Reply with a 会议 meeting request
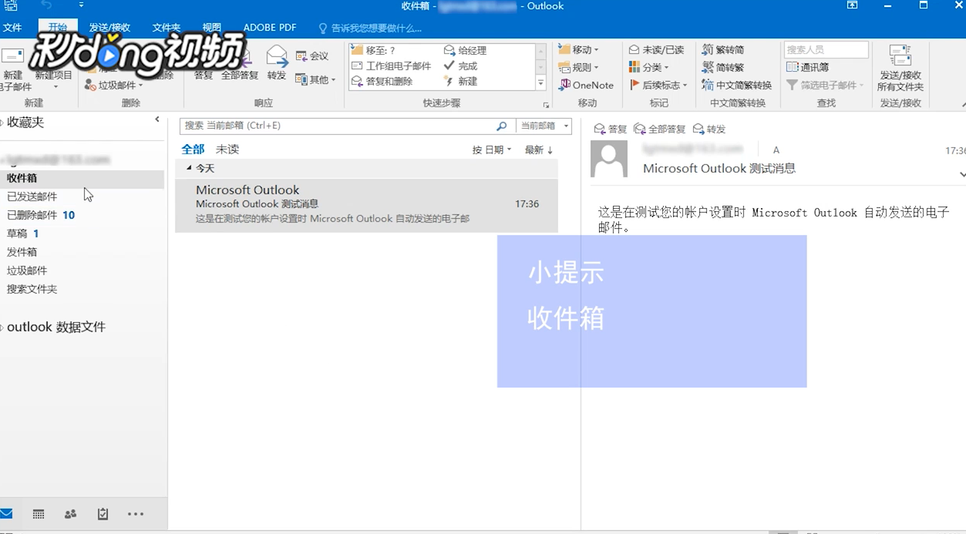Viewport: 966px width, 534px height. click(x=312, y=56)
